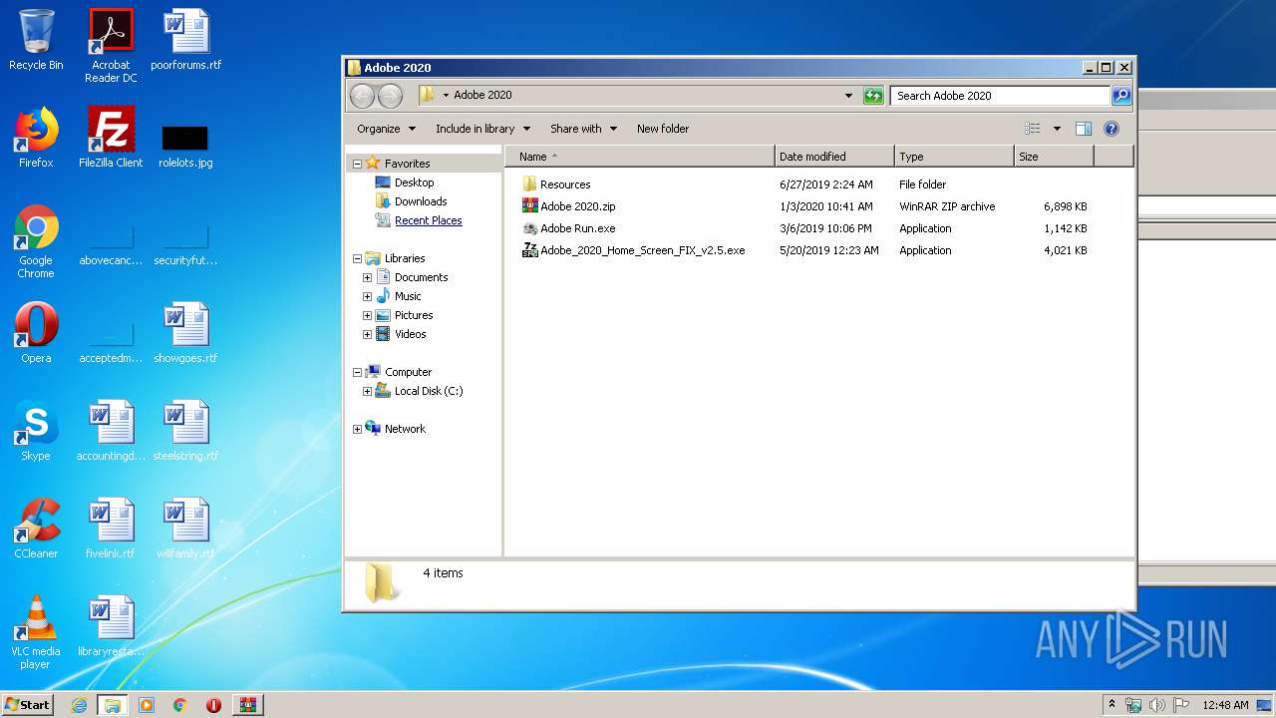Open address bar history dropdown
The width and height of the screenshot is (1276, 718).
848,96
